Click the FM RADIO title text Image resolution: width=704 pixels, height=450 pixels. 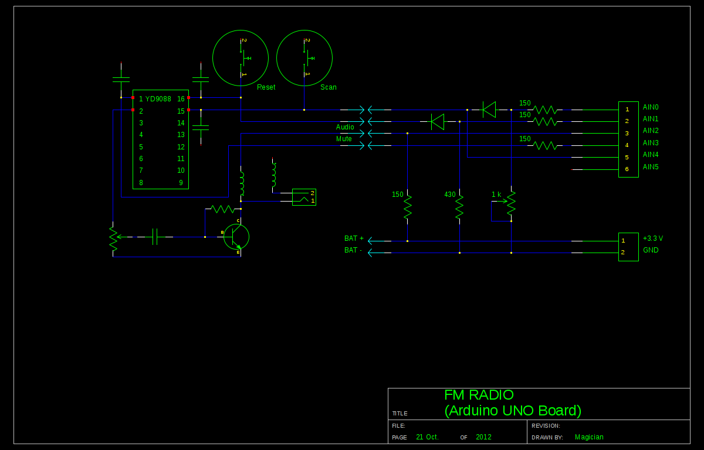(x=479, y=395)
